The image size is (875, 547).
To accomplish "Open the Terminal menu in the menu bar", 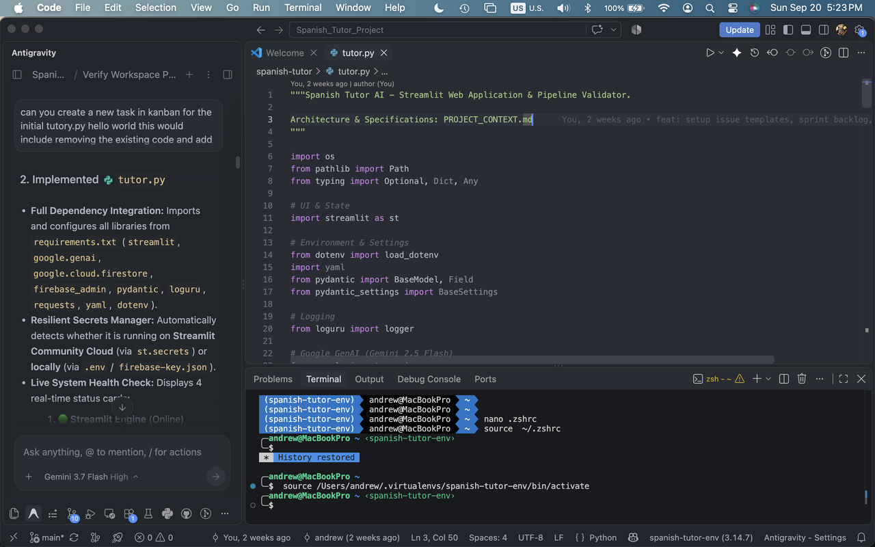I will [x=303, y=8].
